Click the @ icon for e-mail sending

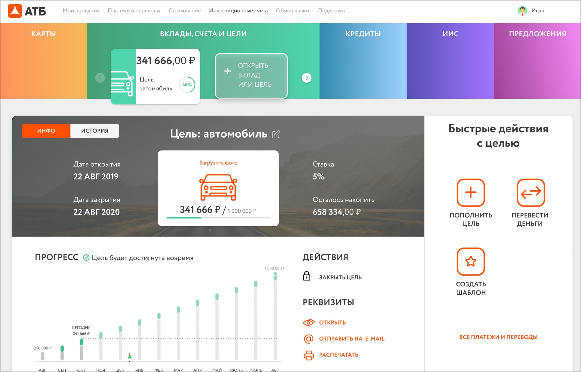click(309, 339)
